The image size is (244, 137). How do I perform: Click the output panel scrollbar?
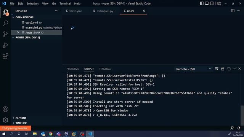[x=242, y=115]
